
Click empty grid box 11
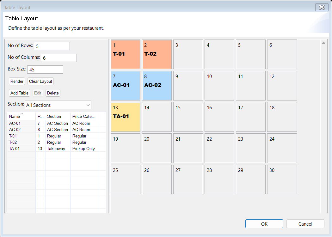click(251, 86)
